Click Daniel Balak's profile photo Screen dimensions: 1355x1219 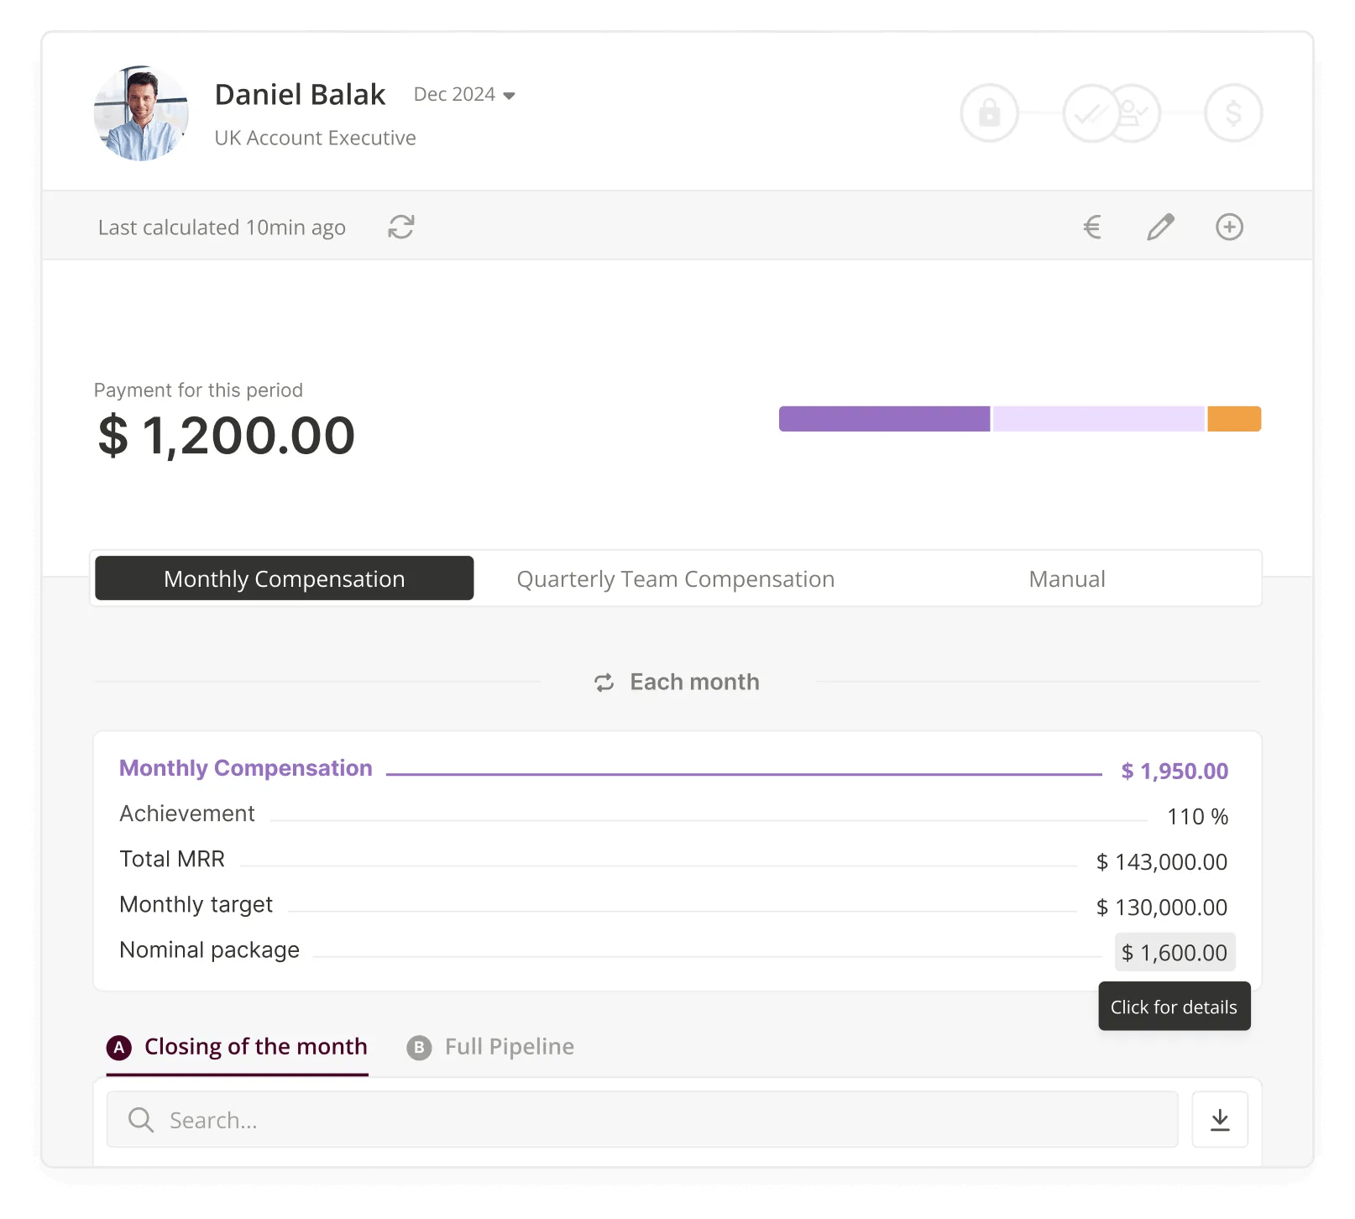(141, 113)
